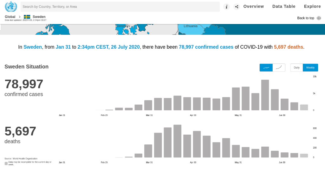
Task: Open the information icon
Action: [226, 7]
